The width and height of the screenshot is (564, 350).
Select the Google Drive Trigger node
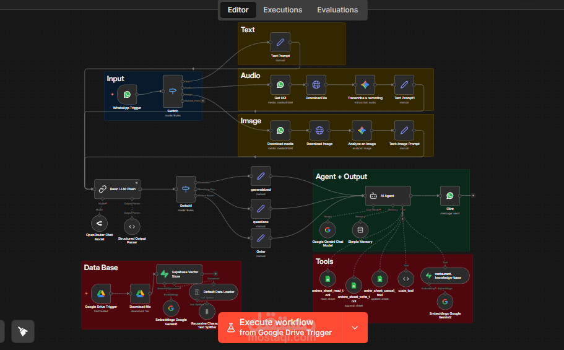coord(101,294)
